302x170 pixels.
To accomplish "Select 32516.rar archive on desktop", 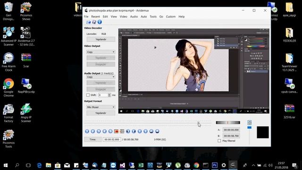I will [289, 111].
